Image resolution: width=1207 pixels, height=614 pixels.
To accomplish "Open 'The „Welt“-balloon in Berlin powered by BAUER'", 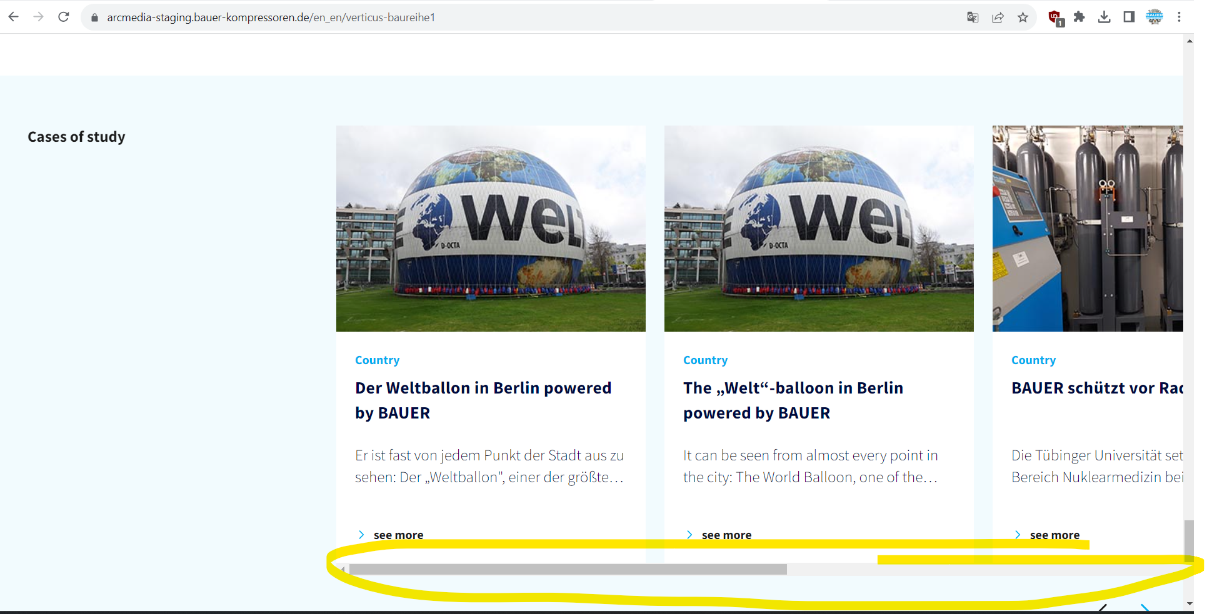I will (793, 400).
